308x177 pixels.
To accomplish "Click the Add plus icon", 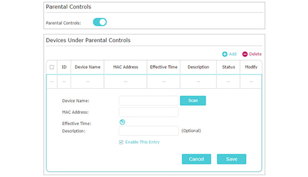I will 224,54.
